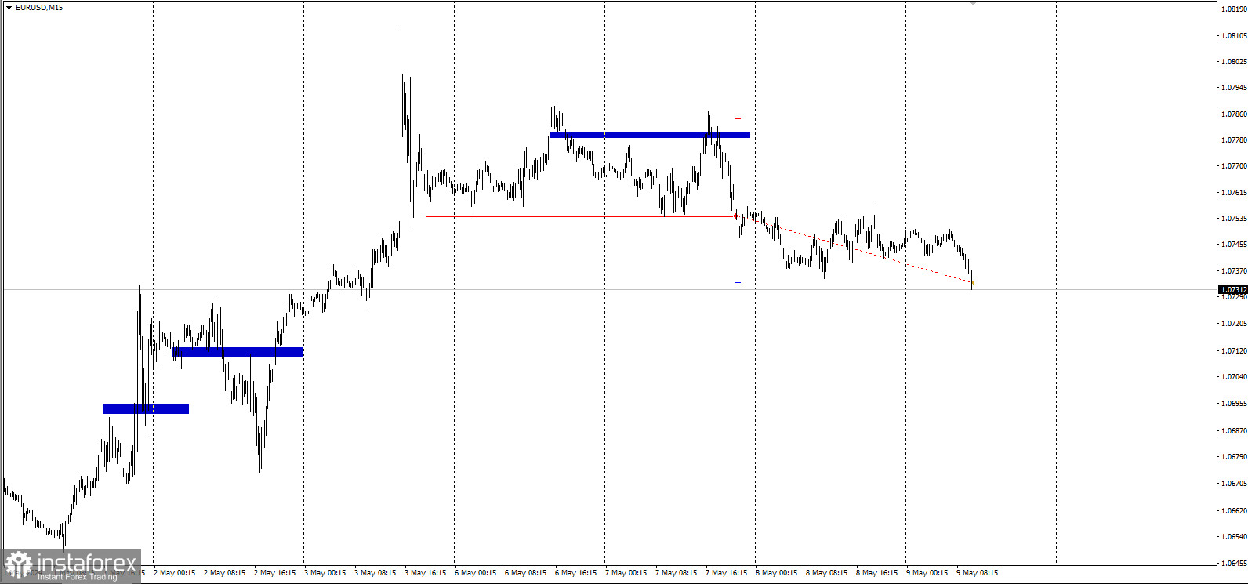Click the small arrow before EURUSD,M15 title
This screenshot has height=584, width=1248.
click(9, 8)
